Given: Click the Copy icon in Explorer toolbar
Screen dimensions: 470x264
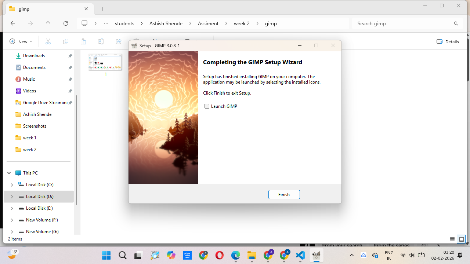Looking at the screenshot, I should click(66, 41).
